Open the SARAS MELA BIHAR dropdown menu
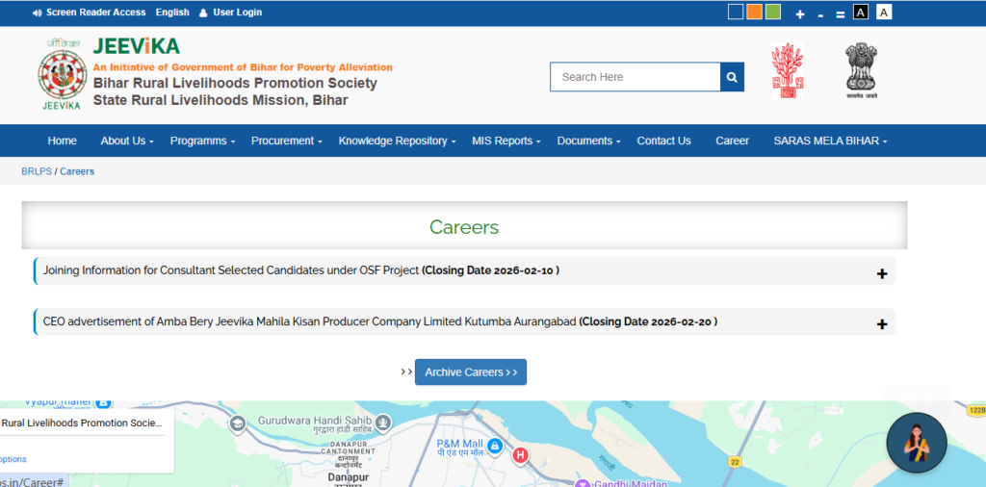The image size is (986, 487). pos(830,141)
